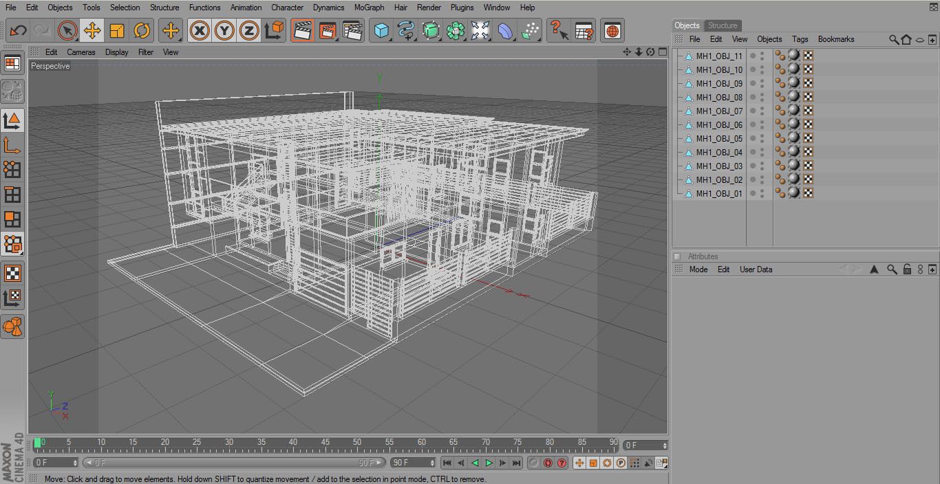
Task: Click the start frame 0 F stepper
Action: (75, 463)
